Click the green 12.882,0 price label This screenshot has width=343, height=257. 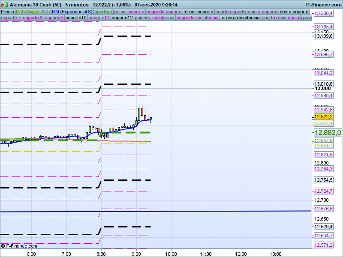[x=328, y=132]
